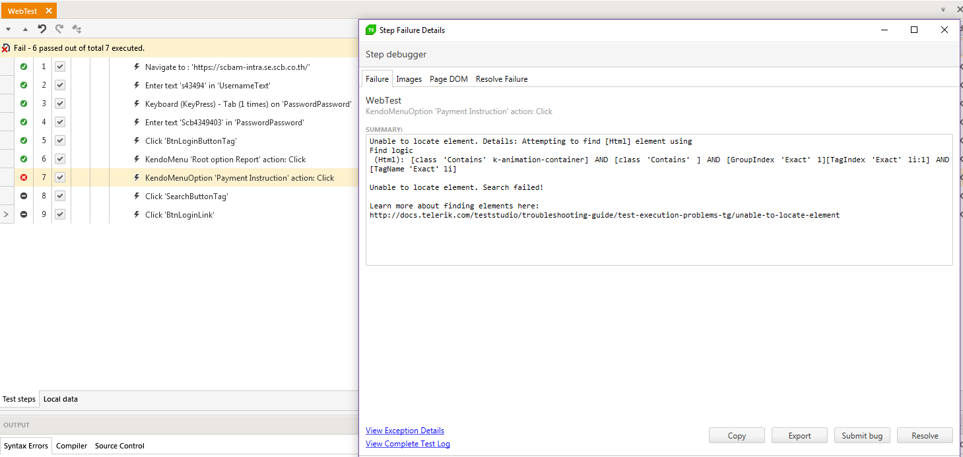Click the redo arrow in test toolbar
Viewport: 963px width, 457px height.
pos(59,29)
